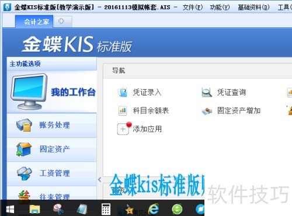Click the 凭证查询 label
This screenshot has width=292, height=216.
point(231,92)
